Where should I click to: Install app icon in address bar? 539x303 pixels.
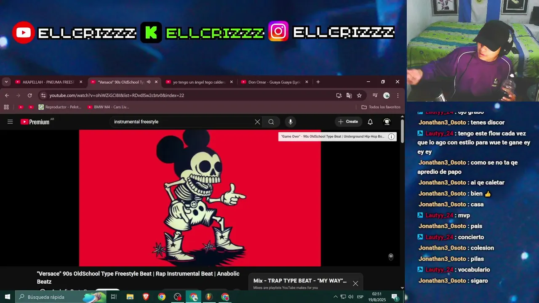339,96
